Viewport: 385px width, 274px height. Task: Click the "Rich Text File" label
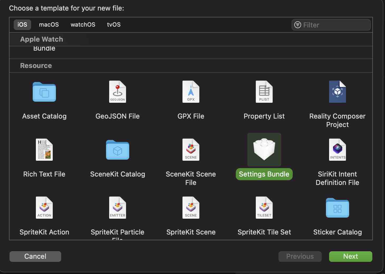click(x=44, y=174)
